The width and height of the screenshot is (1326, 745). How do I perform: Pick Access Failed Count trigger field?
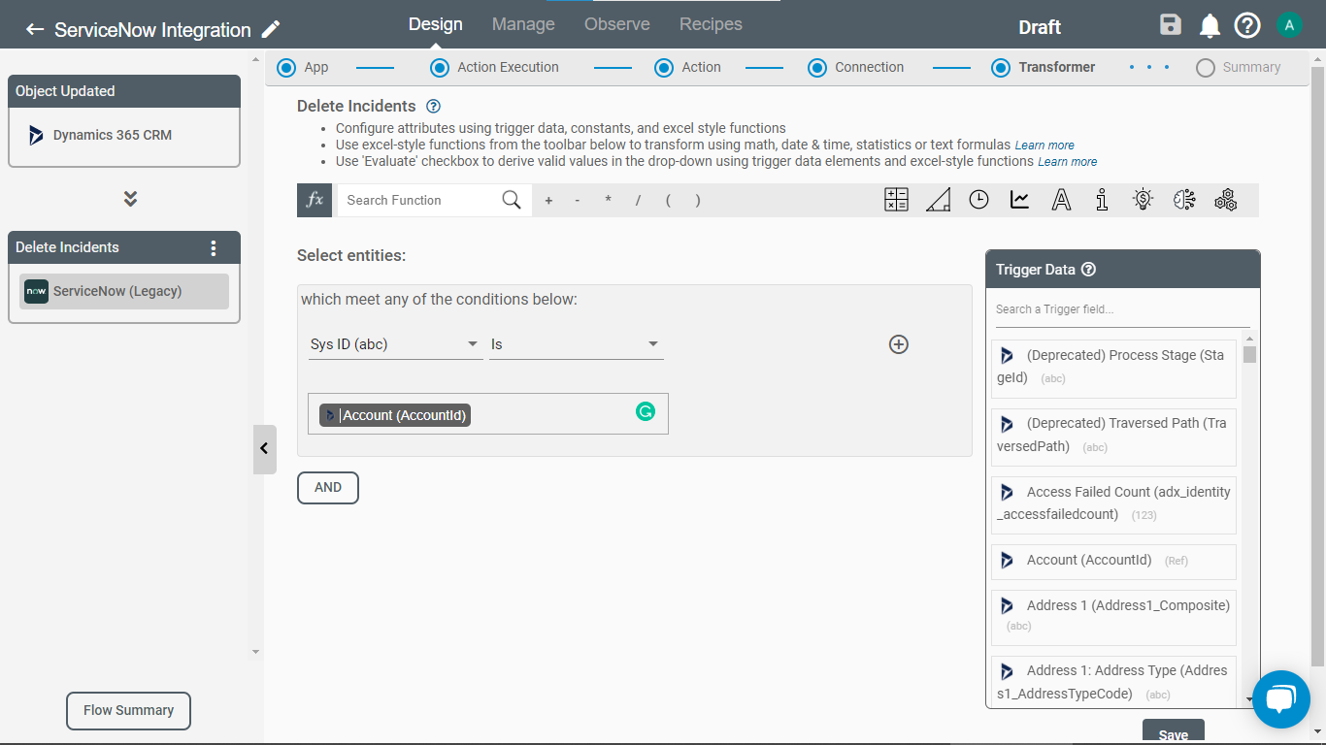point(1113,504)
